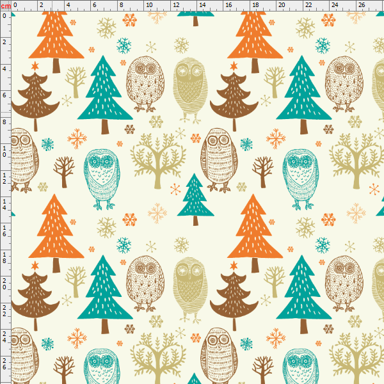This screenshot has height=384, width=384.
Task: Click the red cm unit label in ruler corner
Action: click(5, 6)
